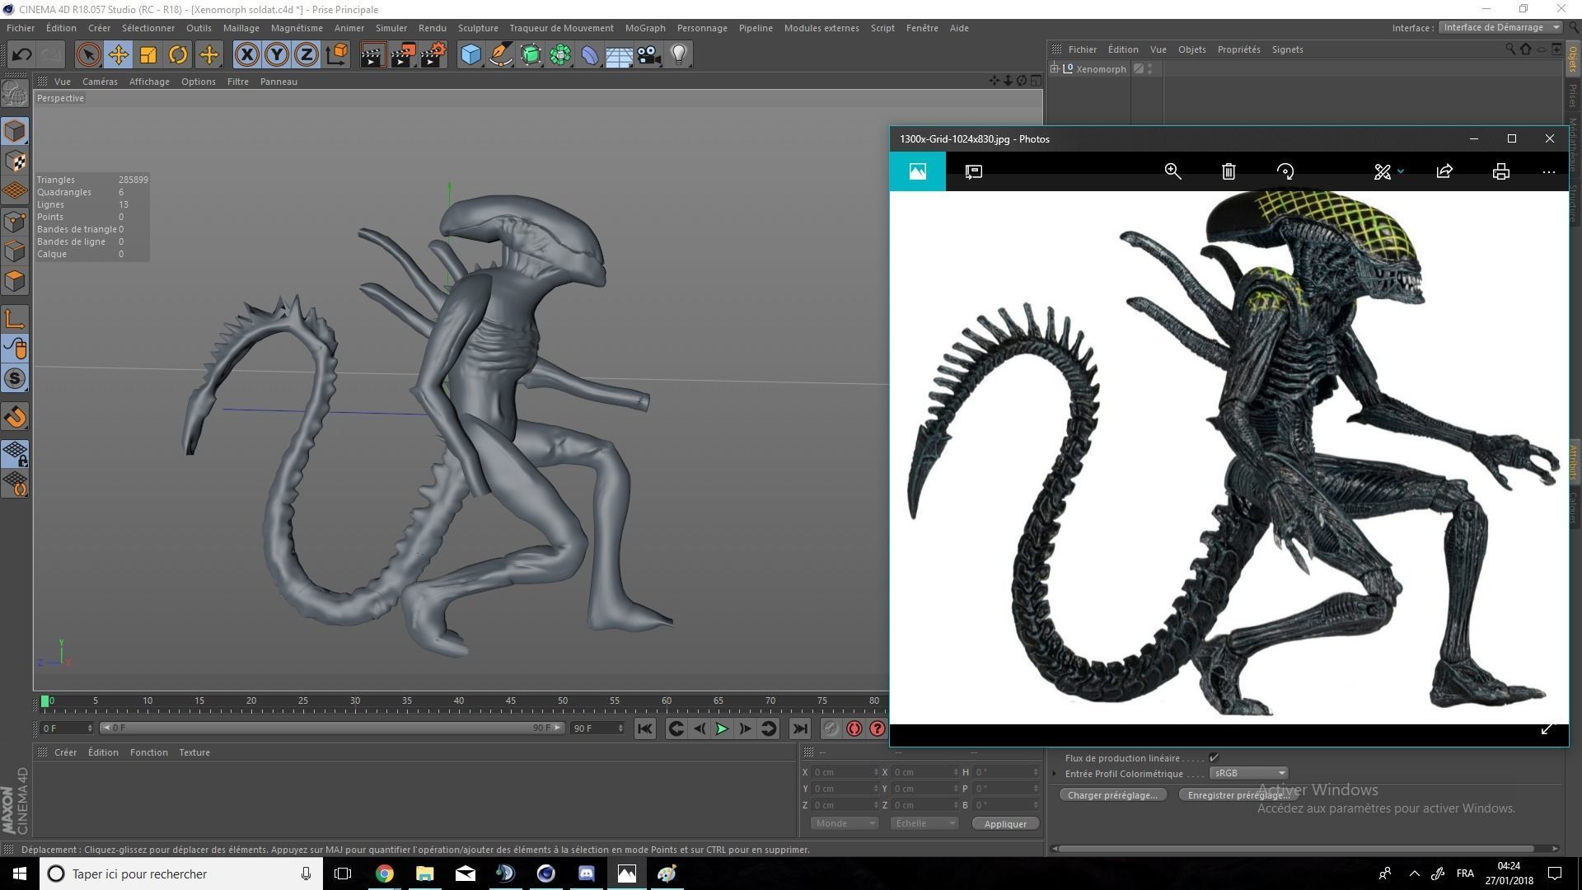The image size is (1582, 890).
Task: Open sRGB color profile dropdown
Action: point(1249,773)
